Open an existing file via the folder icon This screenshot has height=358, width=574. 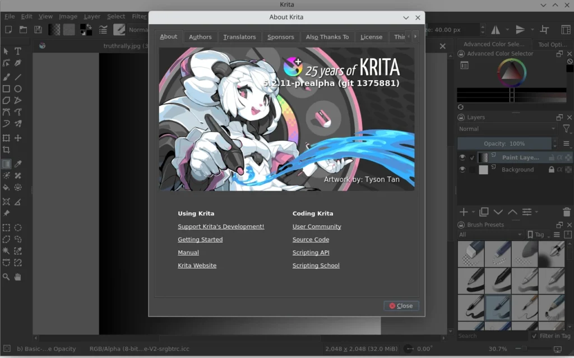(x=23, y=30)
